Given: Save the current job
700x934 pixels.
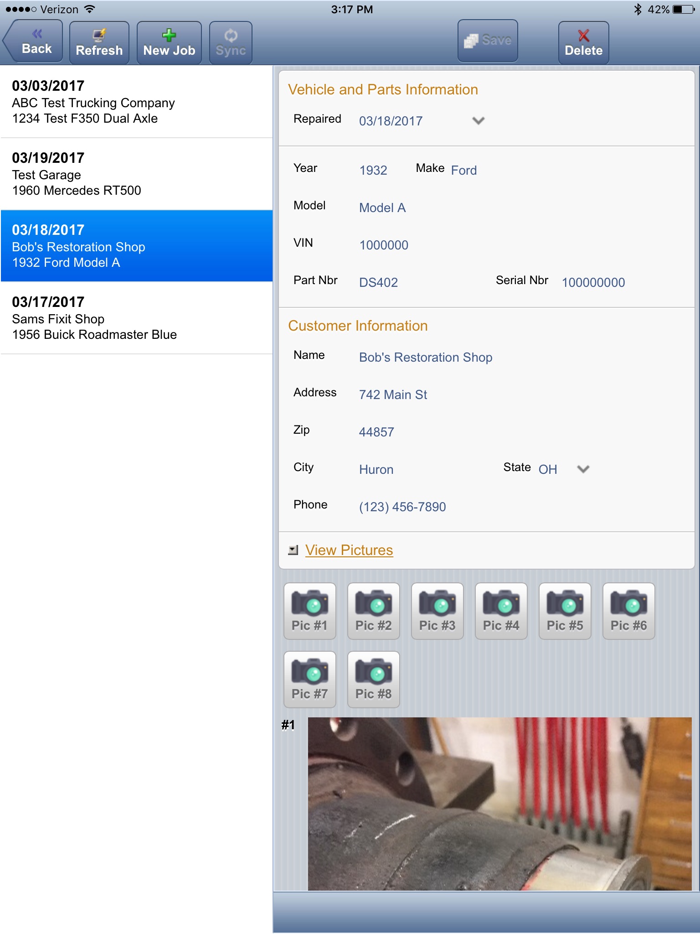Looking at the screenshot, I should click(x=488, y=41).
